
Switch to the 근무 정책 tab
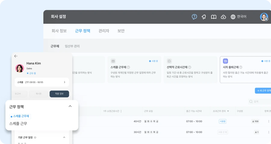point(83,31)
